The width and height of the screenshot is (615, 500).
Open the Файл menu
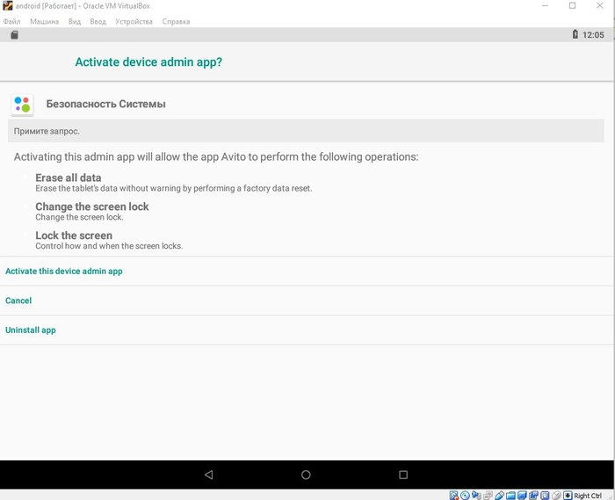12,21
